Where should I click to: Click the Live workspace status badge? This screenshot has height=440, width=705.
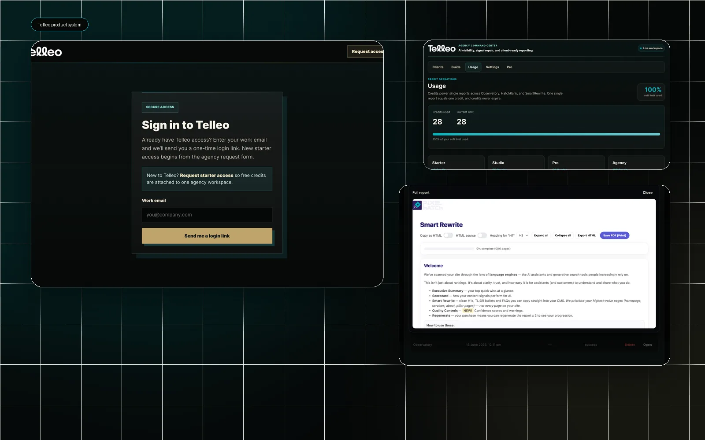point(651,48)
